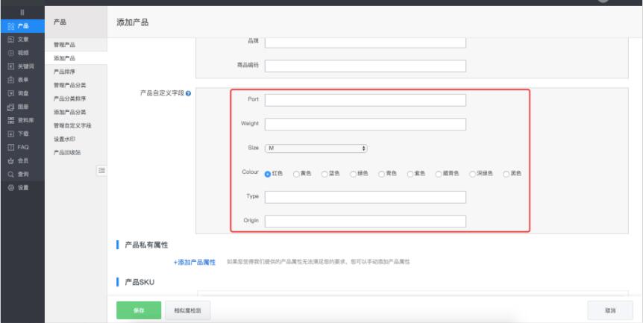This screenshot has height=323, width=643.
Task: Collapse the submenu panel toggle
Action: tap(102, 171)
